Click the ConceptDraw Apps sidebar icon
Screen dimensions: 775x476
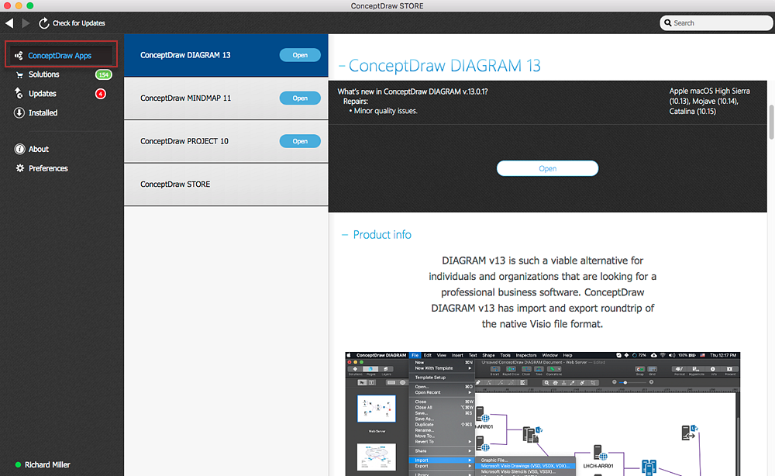pos(19,55)
